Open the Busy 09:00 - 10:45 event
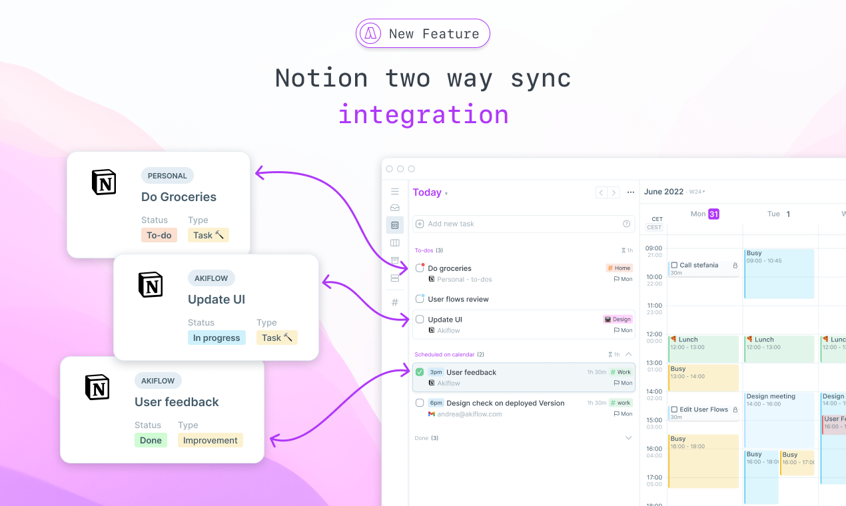The image size is (846, 506). pos(779,274)
